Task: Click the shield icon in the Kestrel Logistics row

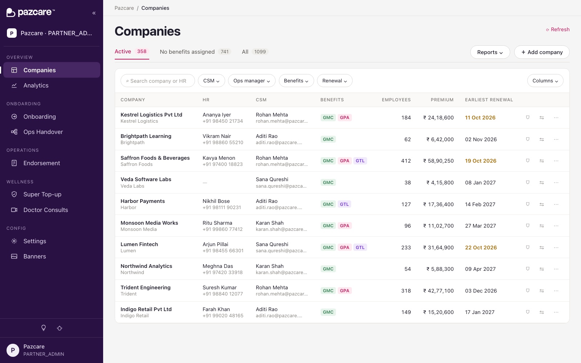Action: pyautogui.click(x=528, y=118)
